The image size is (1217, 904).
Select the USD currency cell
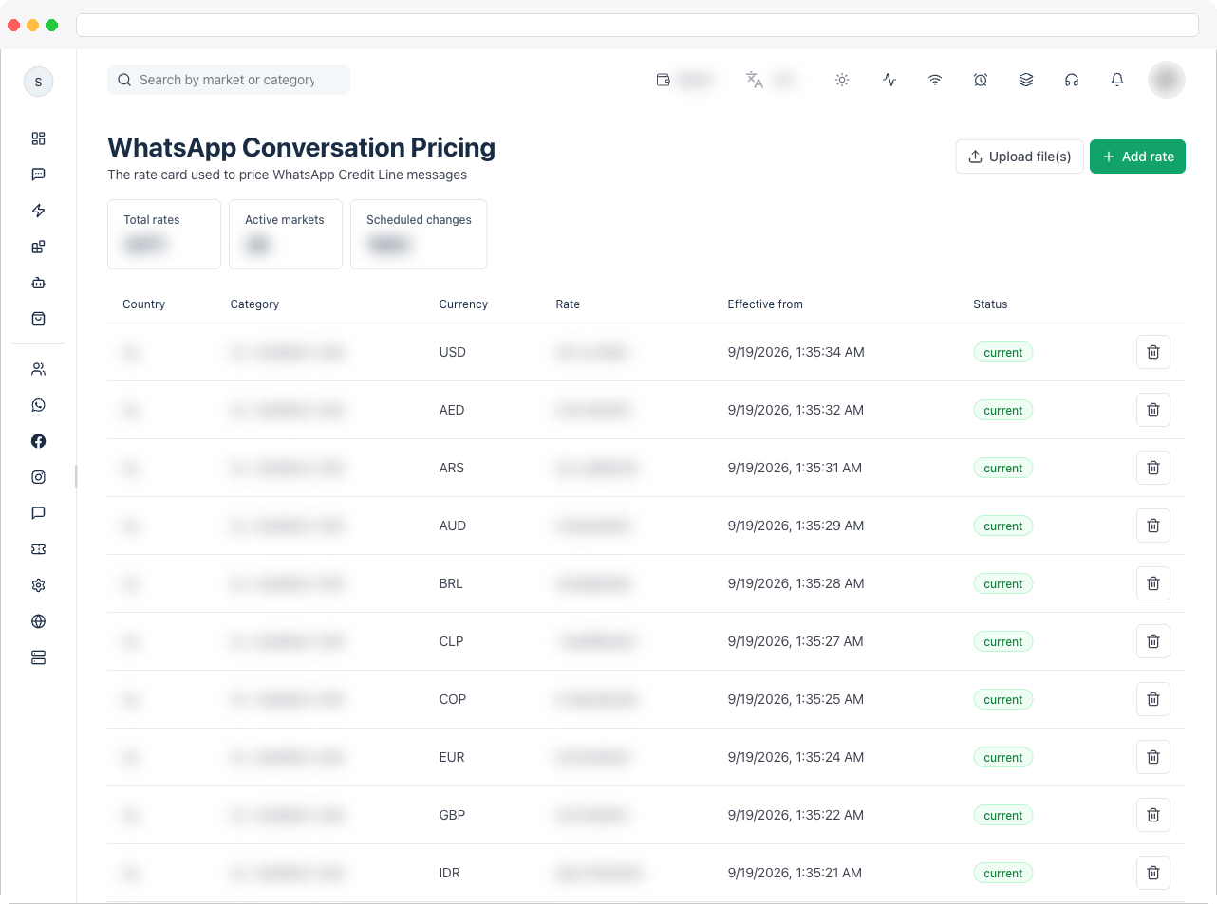click(x=453, y=352)
